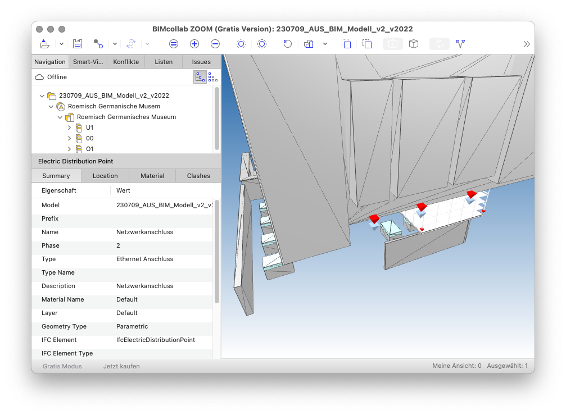The image size is (566, 415).
Task: Toggle the hierarchical tree view mode
Action: click(200, 77)
